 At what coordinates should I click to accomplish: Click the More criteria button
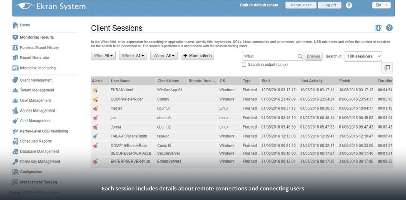click(x=197, y=56)
